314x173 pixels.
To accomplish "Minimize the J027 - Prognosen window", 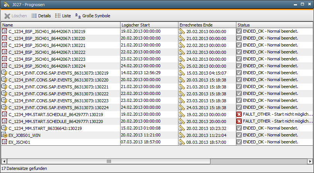I will coord(295,4).
